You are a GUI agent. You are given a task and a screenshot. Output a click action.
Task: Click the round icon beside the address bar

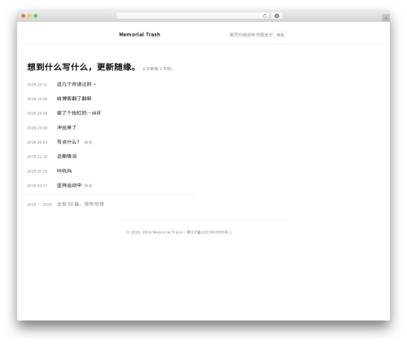[277, 15]
